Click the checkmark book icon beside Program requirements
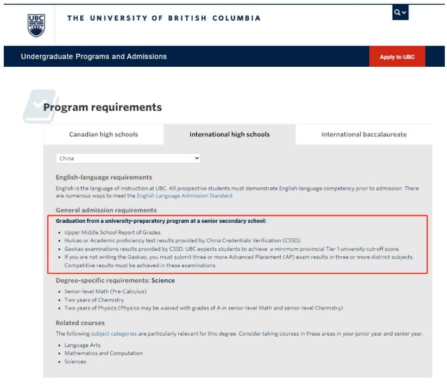 40,106
